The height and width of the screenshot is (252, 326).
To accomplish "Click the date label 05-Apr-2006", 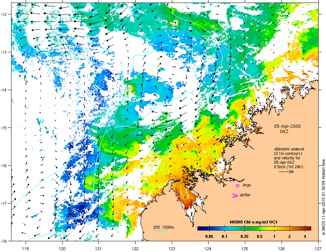I will tap(287, 126).
